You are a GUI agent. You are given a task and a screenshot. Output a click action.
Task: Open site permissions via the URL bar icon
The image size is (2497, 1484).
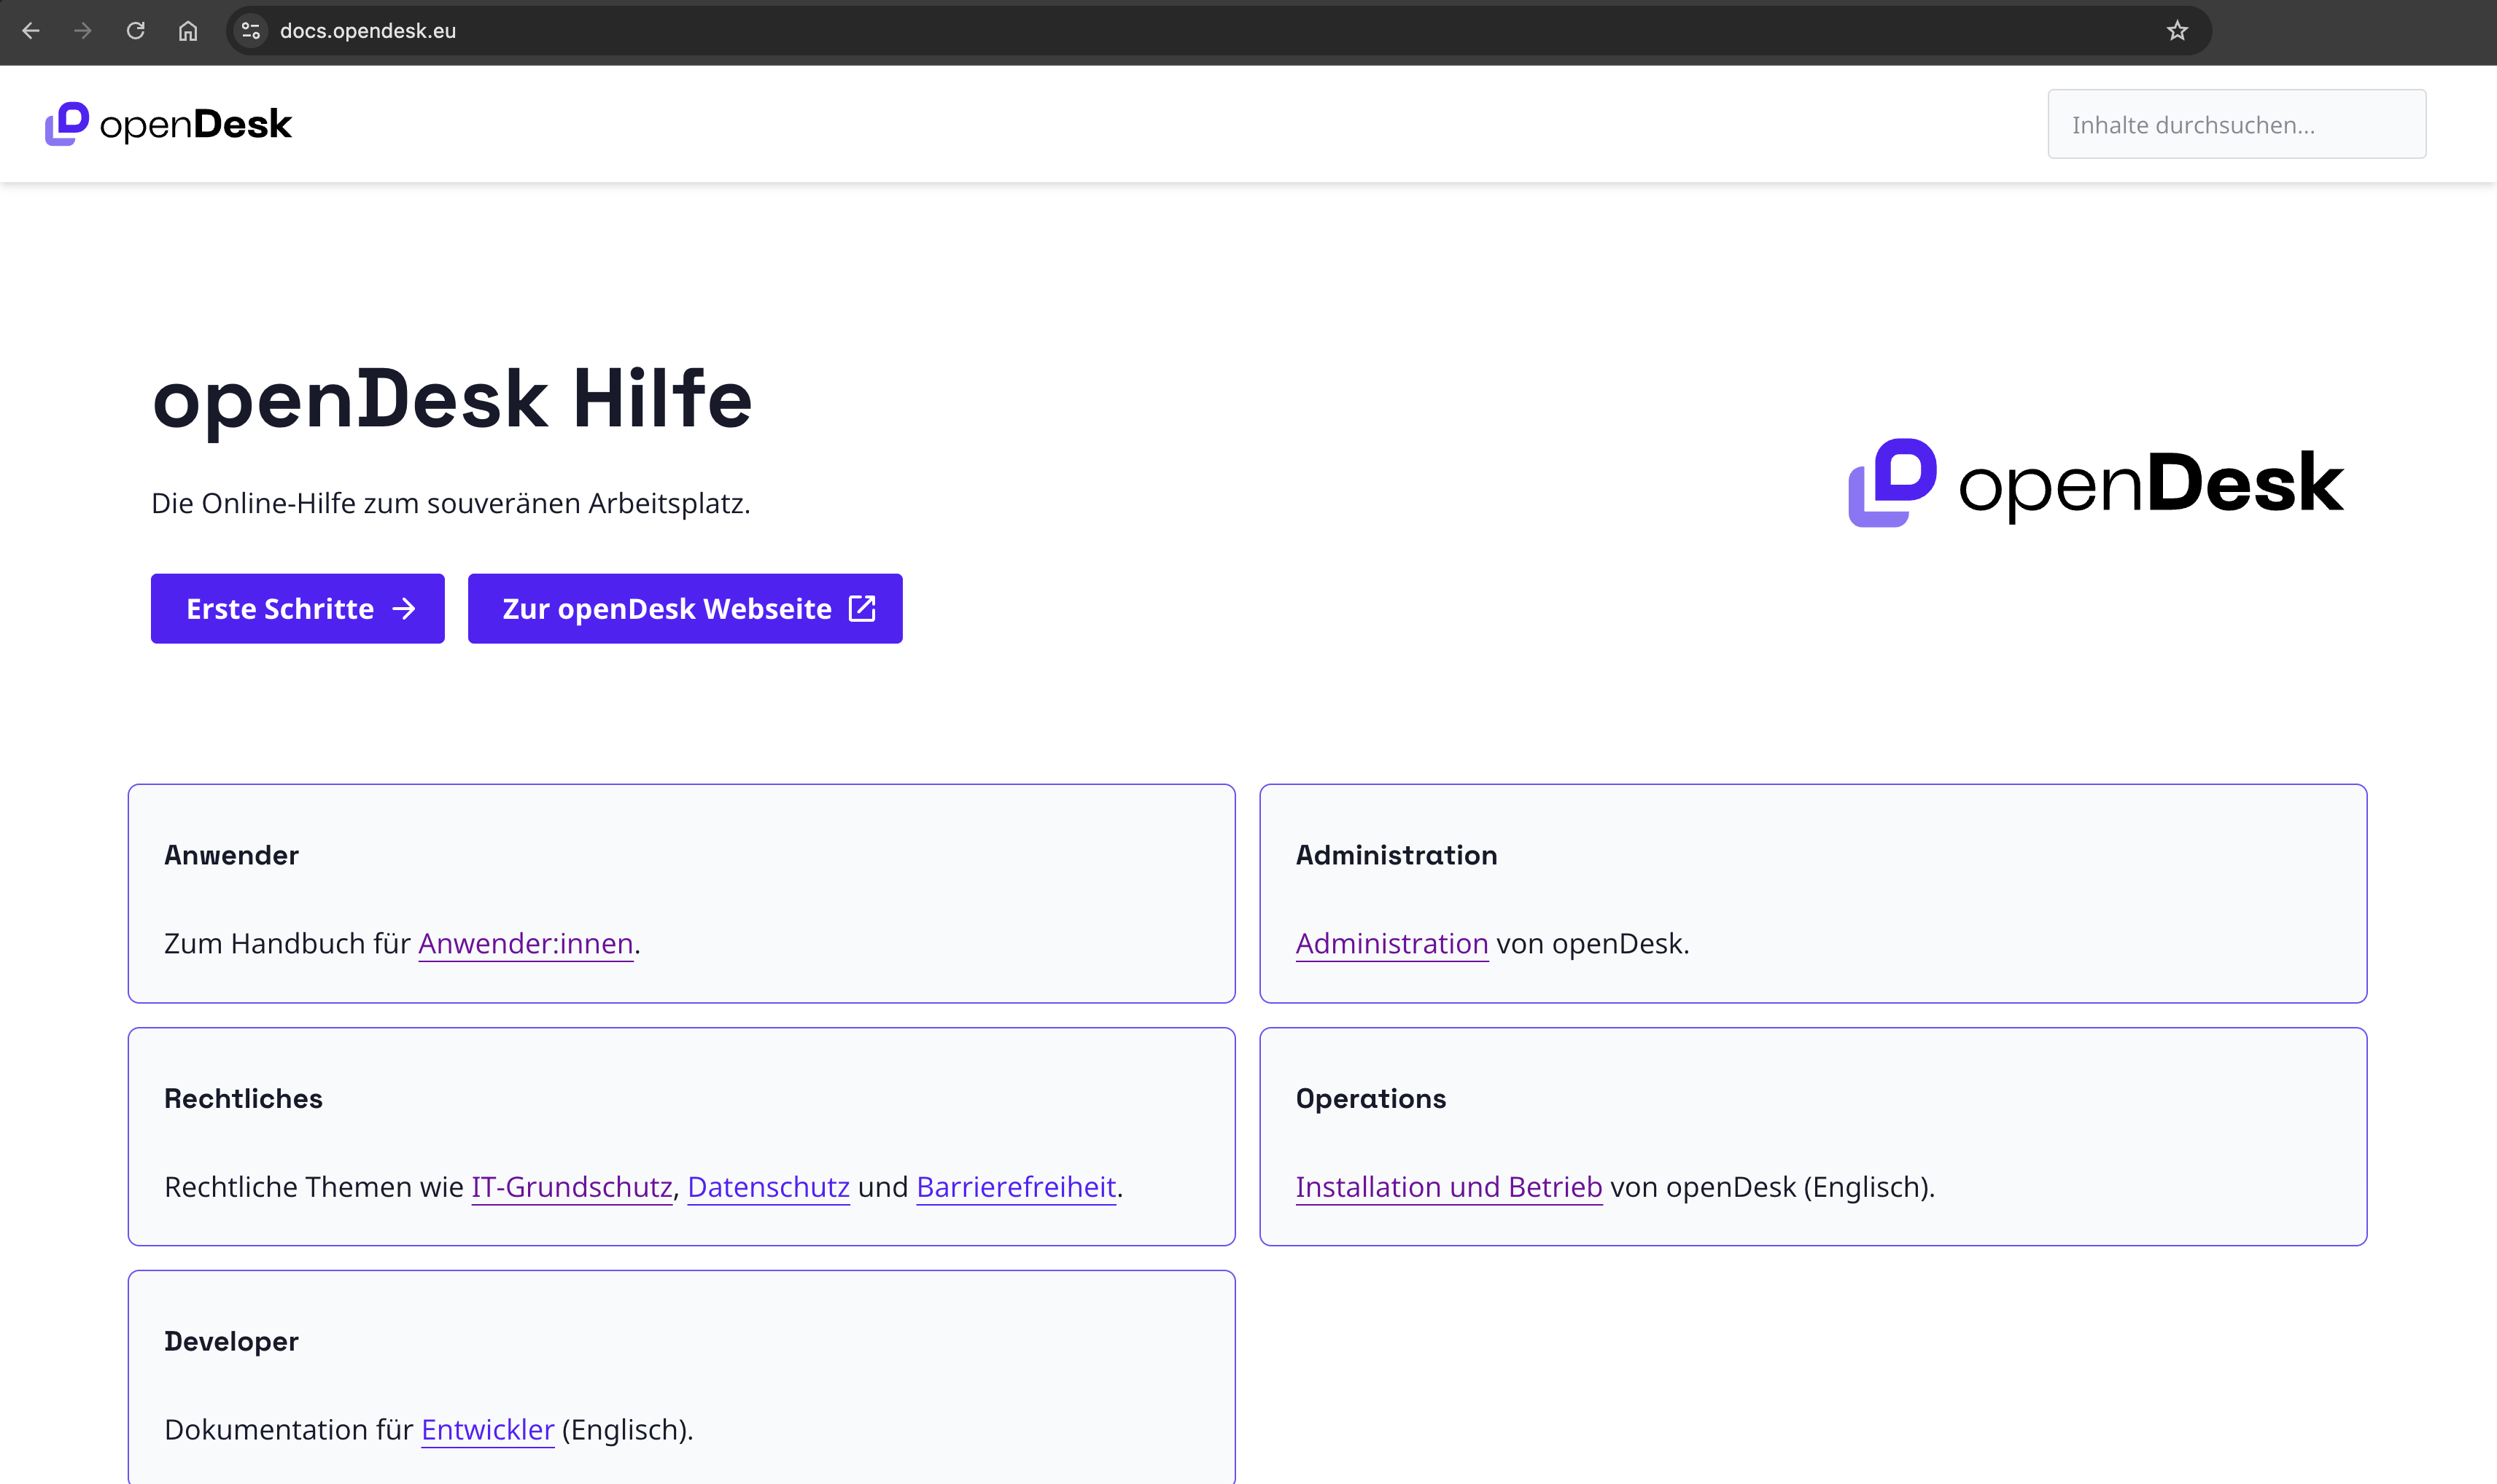[x=251, y=31]
